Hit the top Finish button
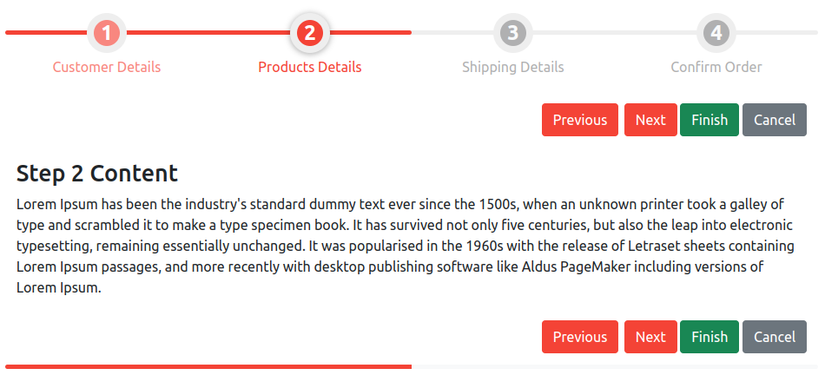825x375 pixels. point(709,120)
